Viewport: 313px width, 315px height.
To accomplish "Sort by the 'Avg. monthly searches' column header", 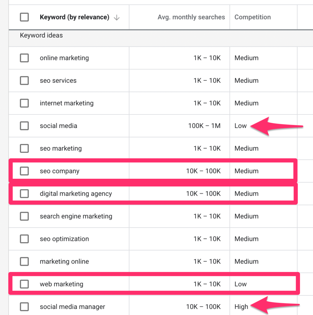I will click(x=191, y=17).
